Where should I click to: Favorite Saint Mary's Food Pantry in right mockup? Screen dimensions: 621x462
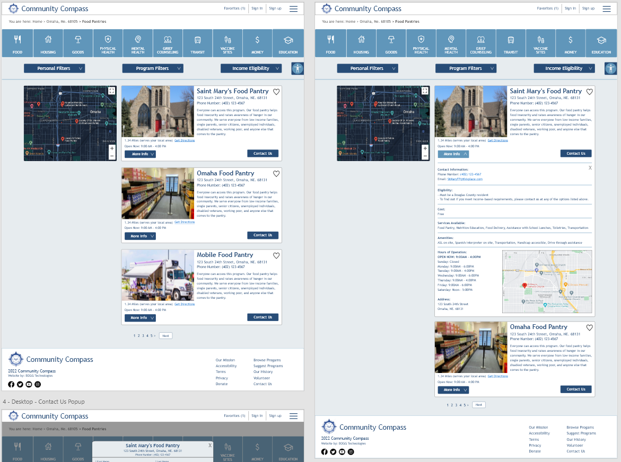coord(590,92)
